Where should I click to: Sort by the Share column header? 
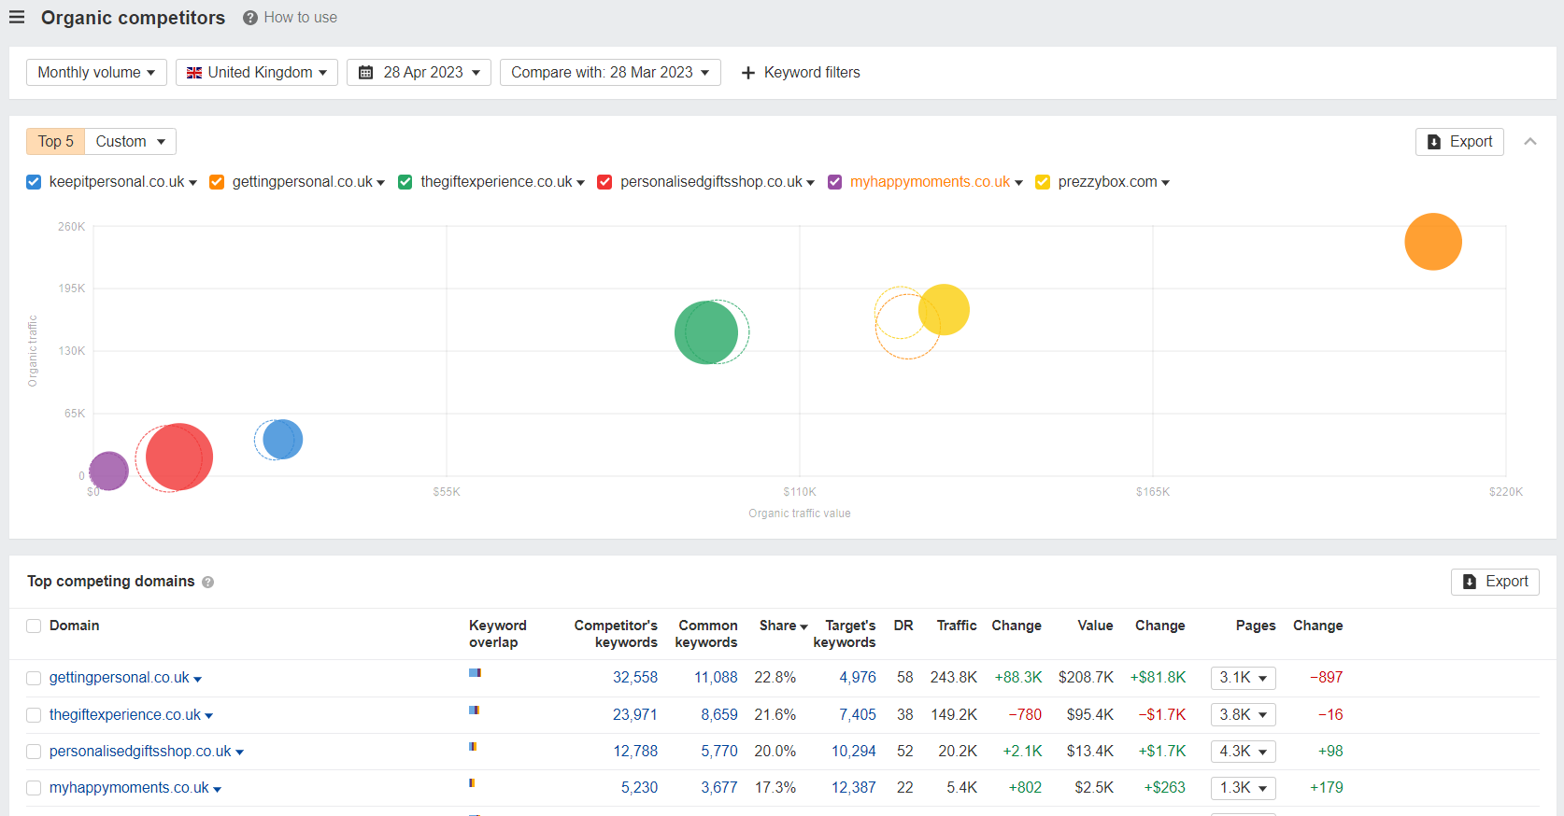pyautogui.click(x=783, y=626)
